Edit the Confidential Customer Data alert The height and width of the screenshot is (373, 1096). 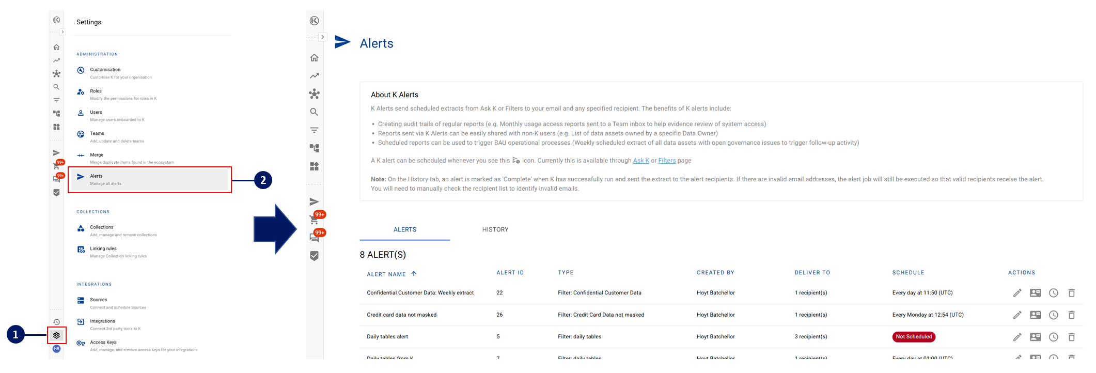point(1017,293)
